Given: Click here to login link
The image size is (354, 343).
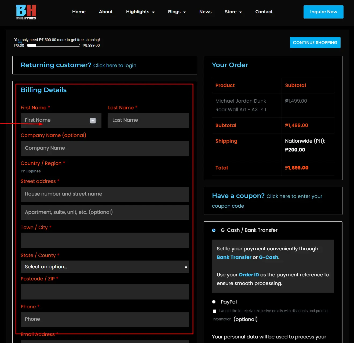Looking at the screenshot, I should pyautogui.click(x=115, y=66).
